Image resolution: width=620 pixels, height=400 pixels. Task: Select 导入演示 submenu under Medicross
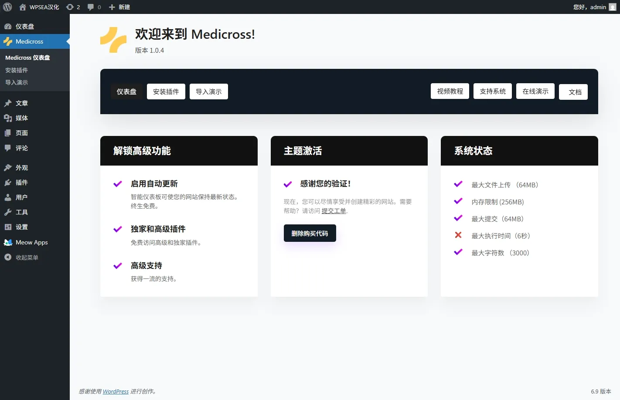(17, 82)
